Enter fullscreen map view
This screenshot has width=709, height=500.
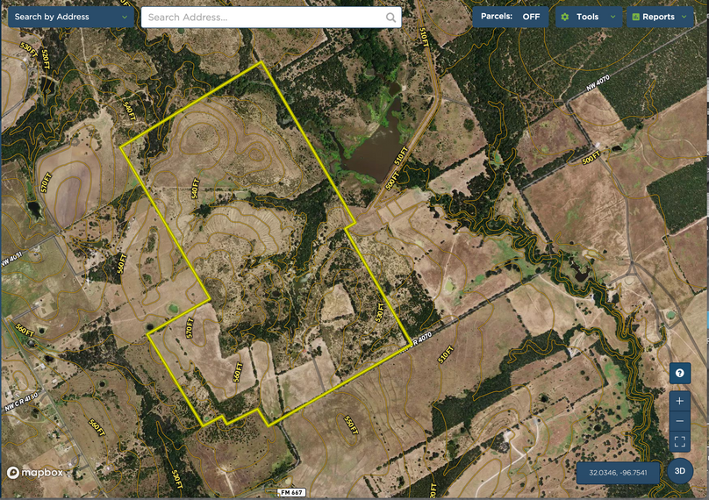pos(680,442)
